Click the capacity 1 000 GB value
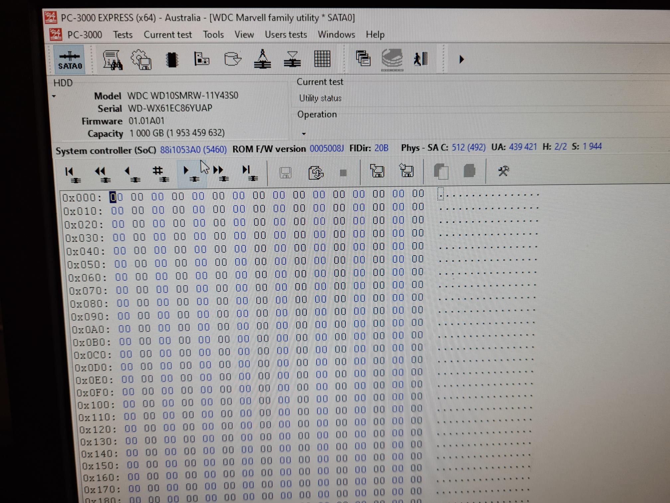 [177, 133]
